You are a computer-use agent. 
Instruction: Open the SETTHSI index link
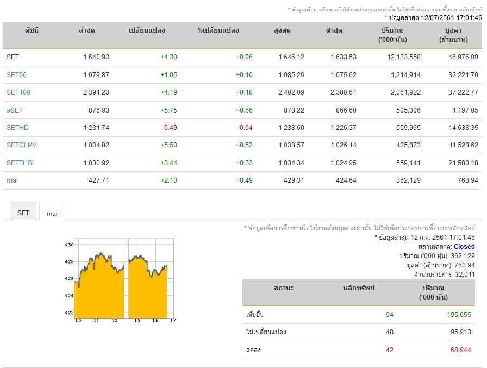[20, 163]
